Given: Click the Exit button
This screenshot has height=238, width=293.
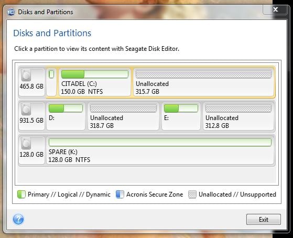Looking at the screenshot, I should 264,219.
